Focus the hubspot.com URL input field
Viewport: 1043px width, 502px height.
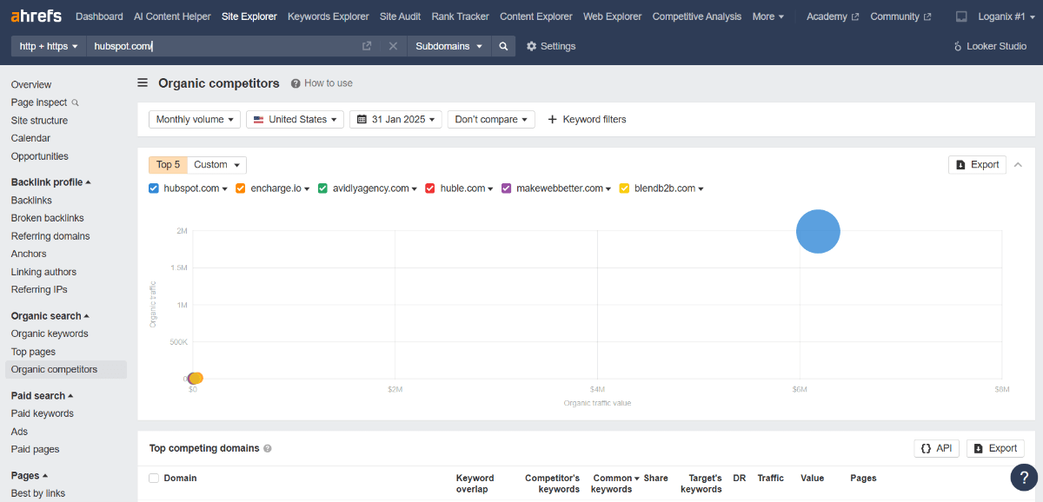(223, 46)
